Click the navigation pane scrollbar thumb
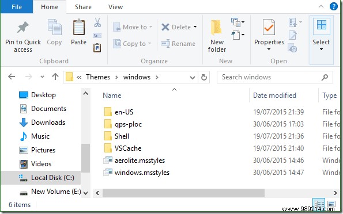 click(86, 158)
